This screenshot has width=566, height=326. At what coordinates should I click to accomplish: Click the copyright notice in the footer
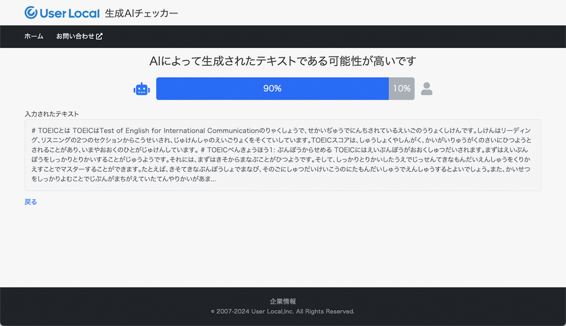pos(283,311)
